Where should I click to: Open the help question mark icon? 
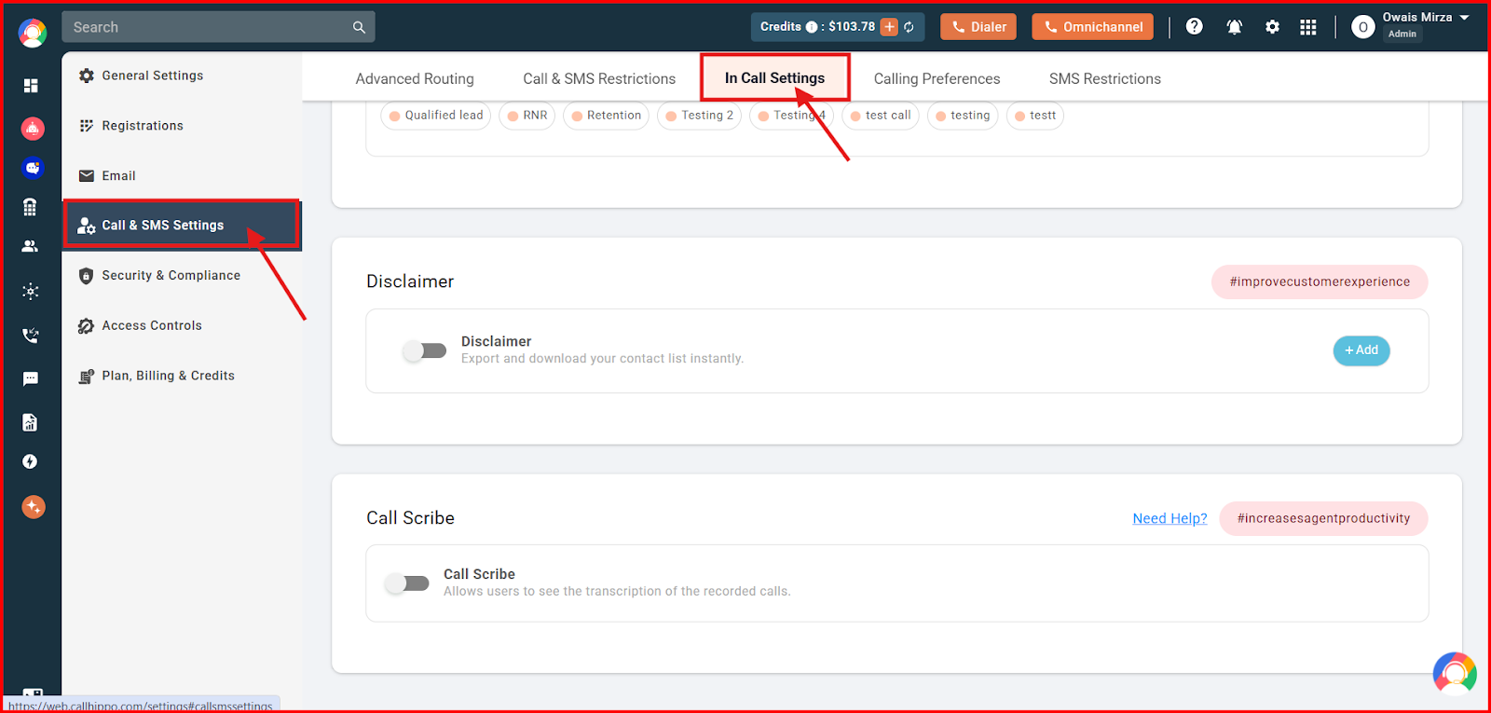[1194, 27]
